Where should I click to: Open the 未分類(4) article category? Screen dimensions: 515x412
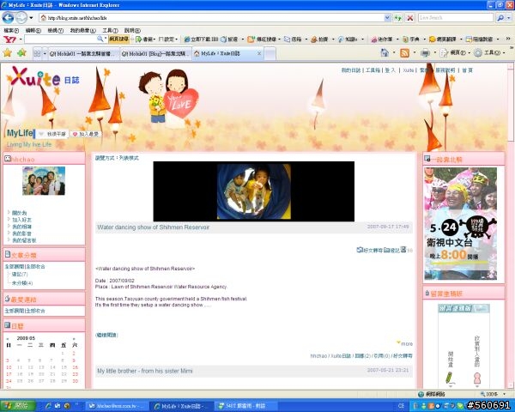point(22,283)
